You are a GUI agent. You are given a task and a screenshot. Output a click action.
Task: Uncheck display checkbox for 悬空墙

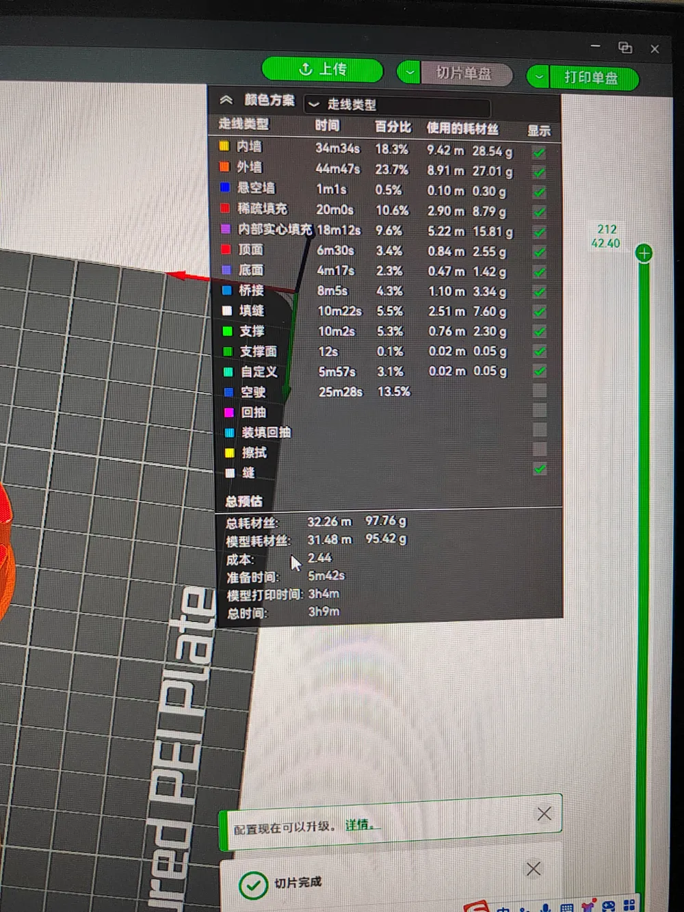pyautogui.click(x=539, y=192)
